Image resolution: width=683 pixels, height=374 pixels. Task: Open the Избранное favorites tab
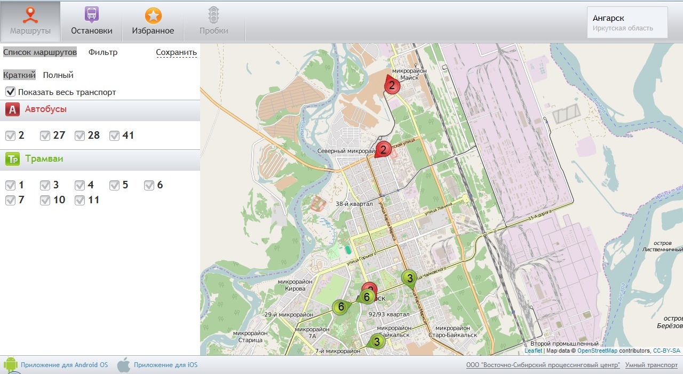pos(153,22)
